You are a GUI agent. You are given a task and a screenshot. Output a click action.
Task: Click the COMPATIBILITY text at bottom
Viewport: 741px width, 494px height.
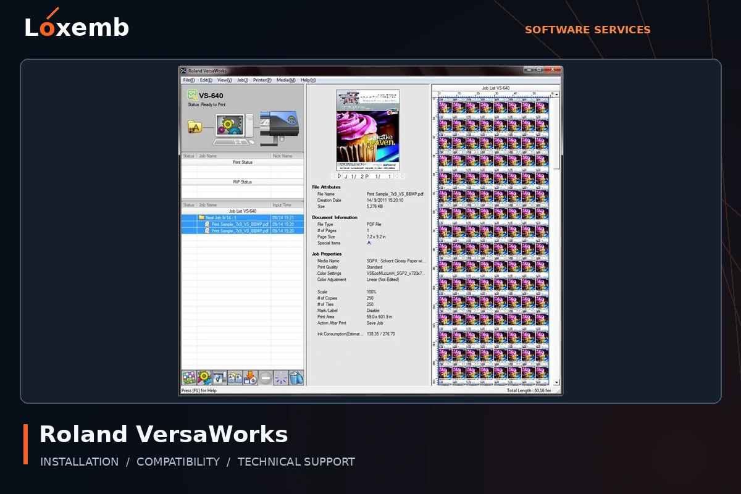click(x=178, y=462)
